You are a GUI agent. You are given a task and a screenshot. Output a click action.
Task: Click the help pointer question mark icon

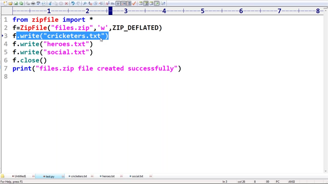[163, 3]
